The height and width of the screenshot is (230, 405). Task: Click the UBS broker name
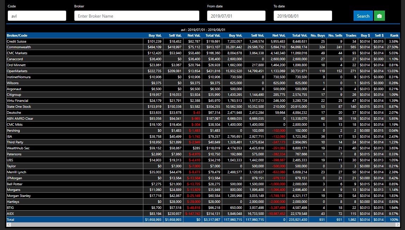tap(10, 160)
